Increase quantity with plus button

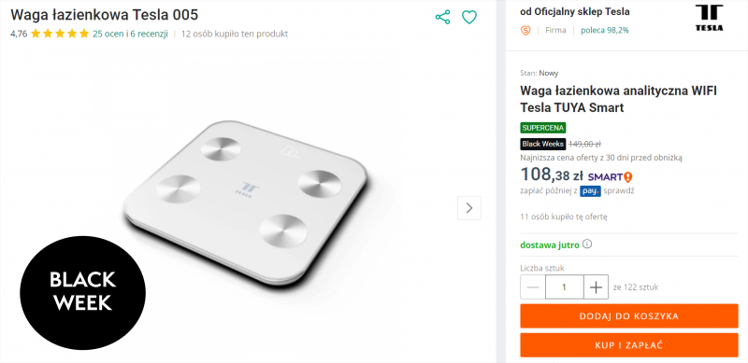pos(596,287)
